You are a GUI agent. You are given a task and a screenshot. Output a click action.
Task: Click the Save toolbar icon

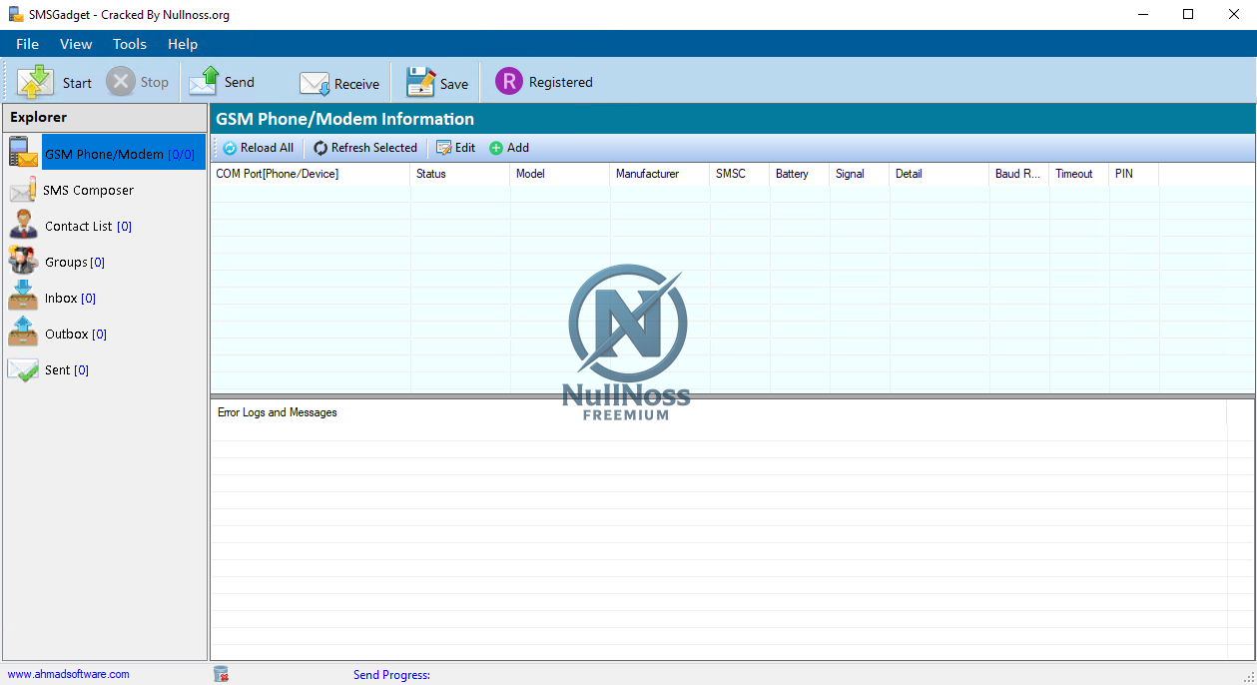(421, 82)
